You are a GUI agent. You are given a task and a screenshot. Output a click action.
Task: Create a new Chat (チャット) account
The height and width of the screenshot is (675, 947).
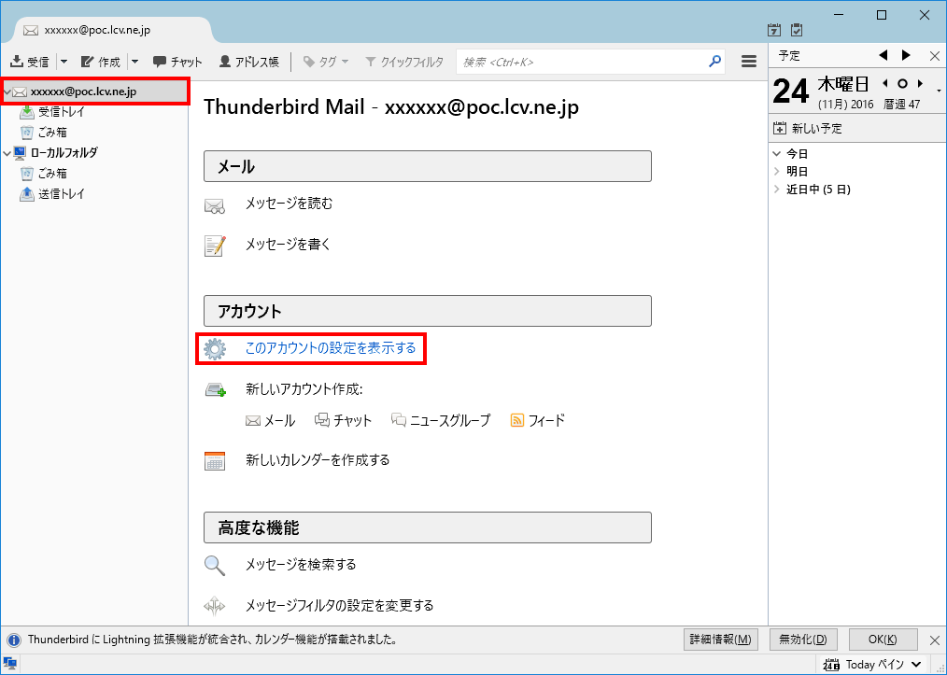click(x=343, y=421)
